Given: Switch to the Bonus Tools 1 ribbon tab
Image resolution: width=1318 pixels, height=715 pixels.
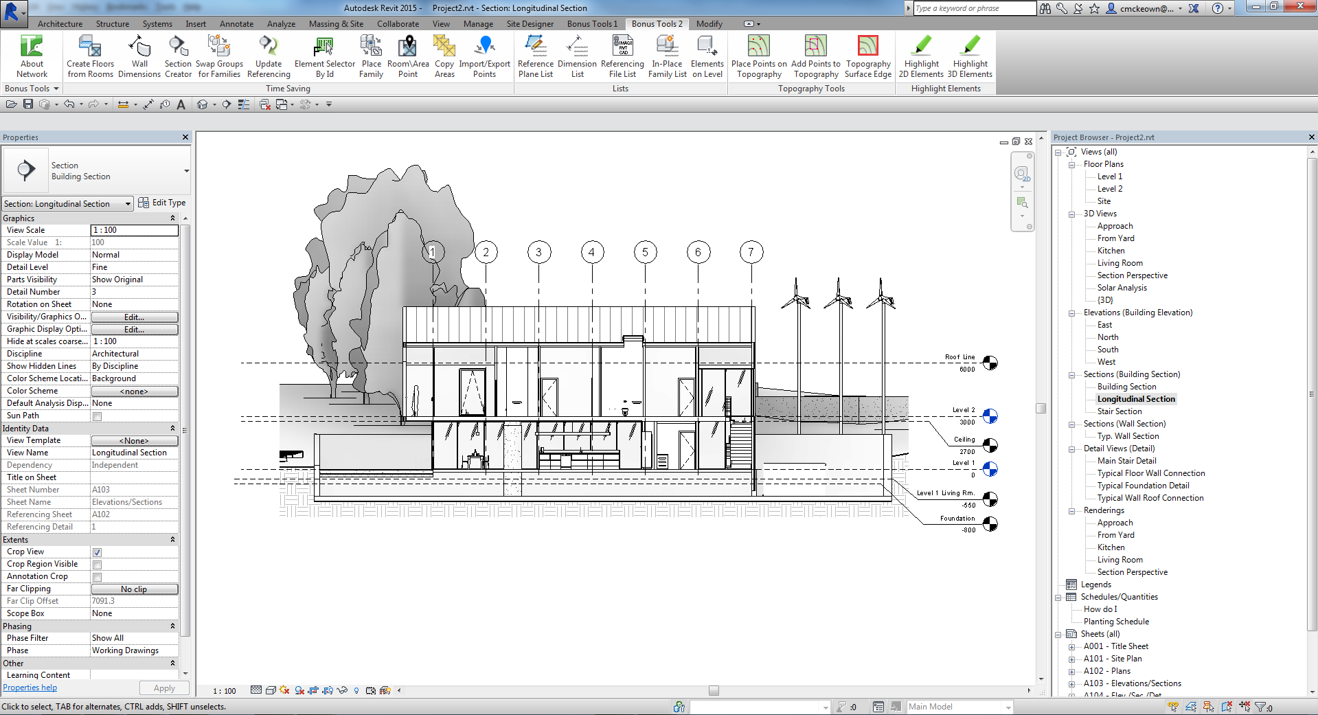Looking at the screenshot, I should (591, 23).
